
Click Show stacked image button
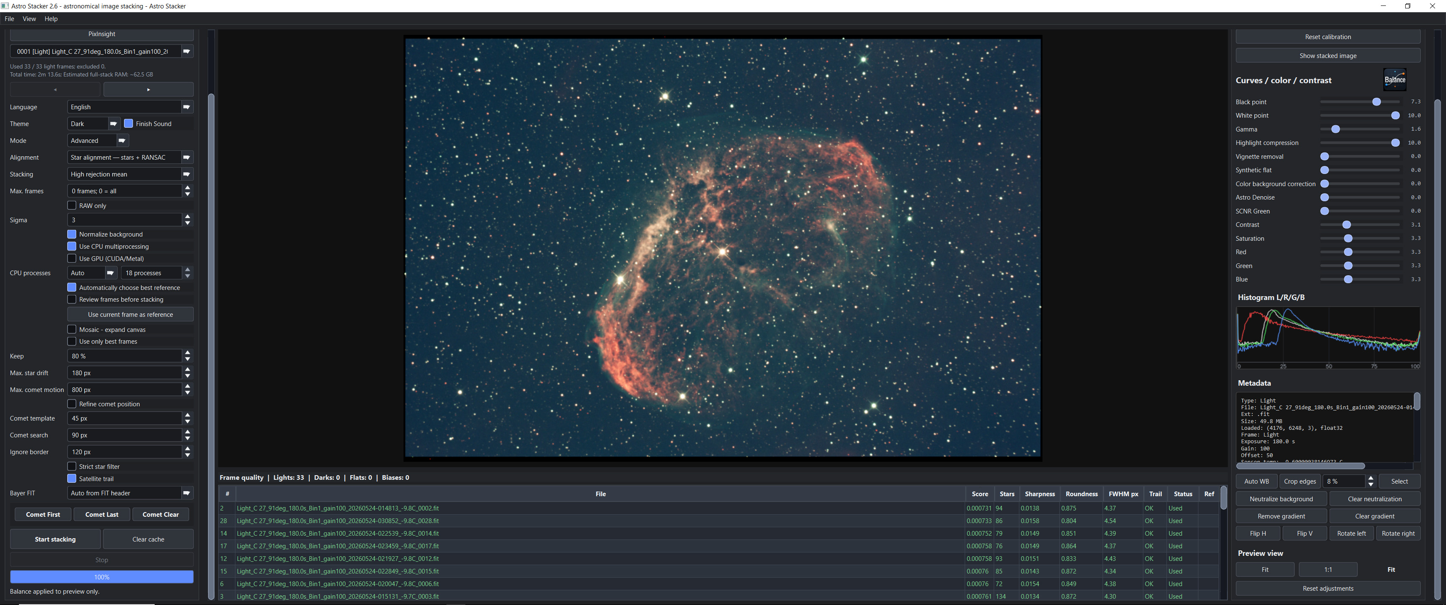pos(1327,55)
